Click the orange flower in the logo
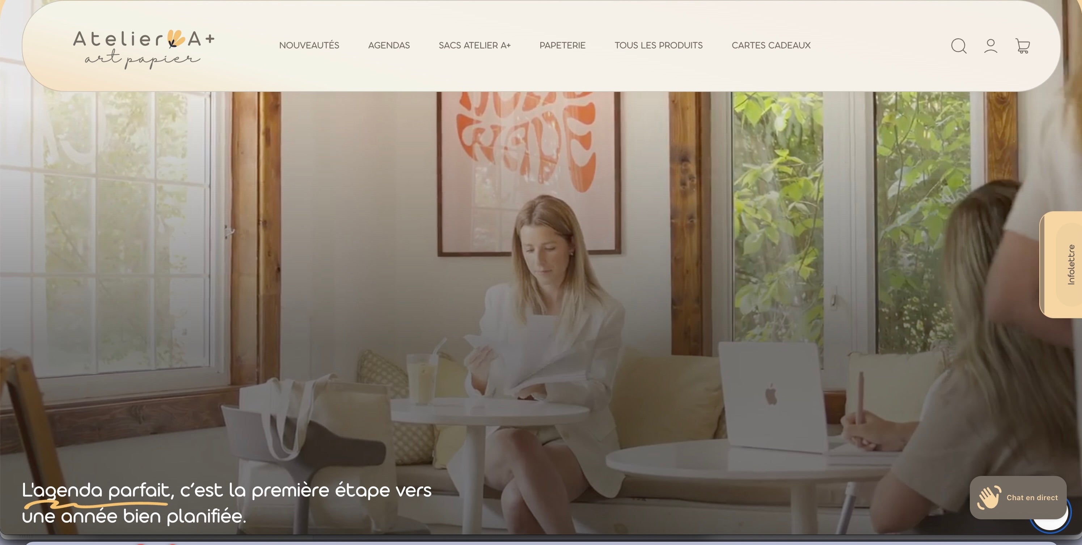1082x545 pixels. (x=176, y=38)
